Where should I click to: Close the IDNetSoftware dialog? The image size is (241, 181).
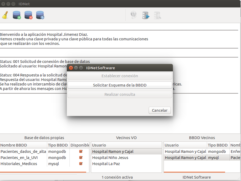coord(71,68)
